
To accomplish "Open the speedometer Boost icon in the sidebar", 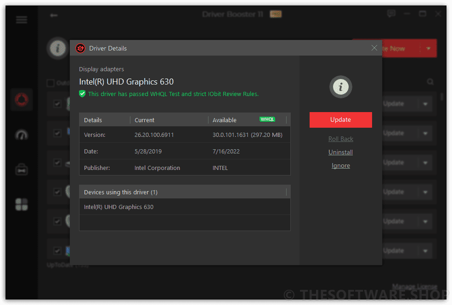I will coord(22,135).
